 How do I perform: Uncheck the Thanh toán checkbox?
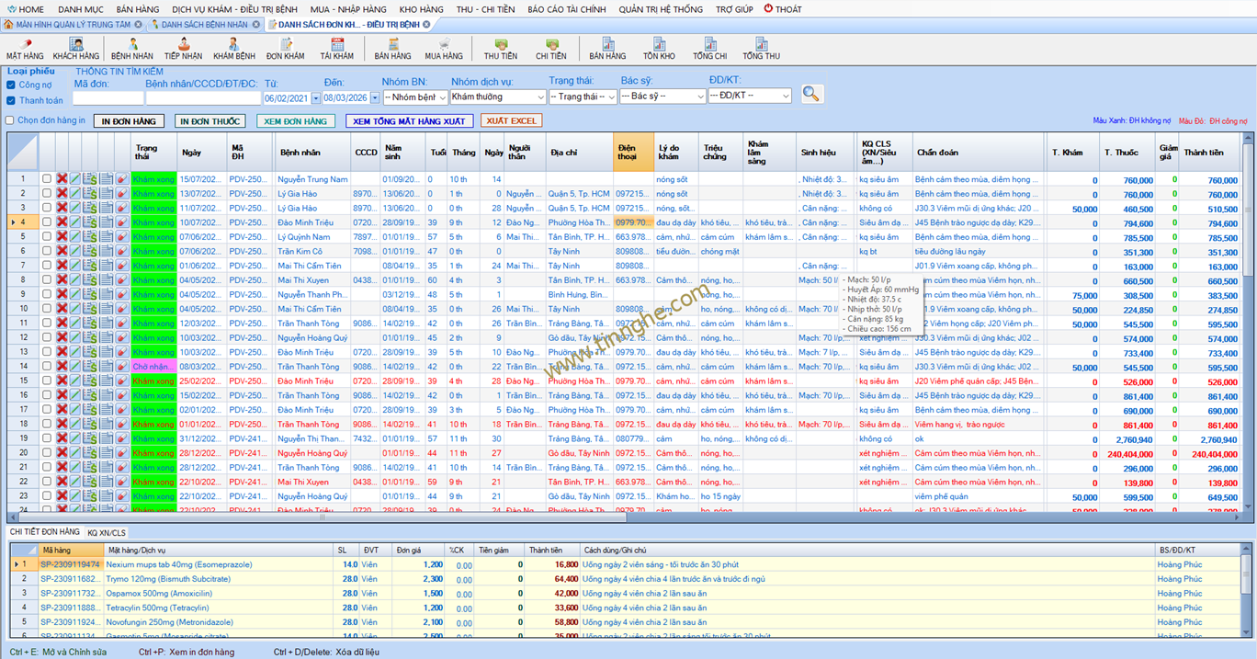[11, 101]
